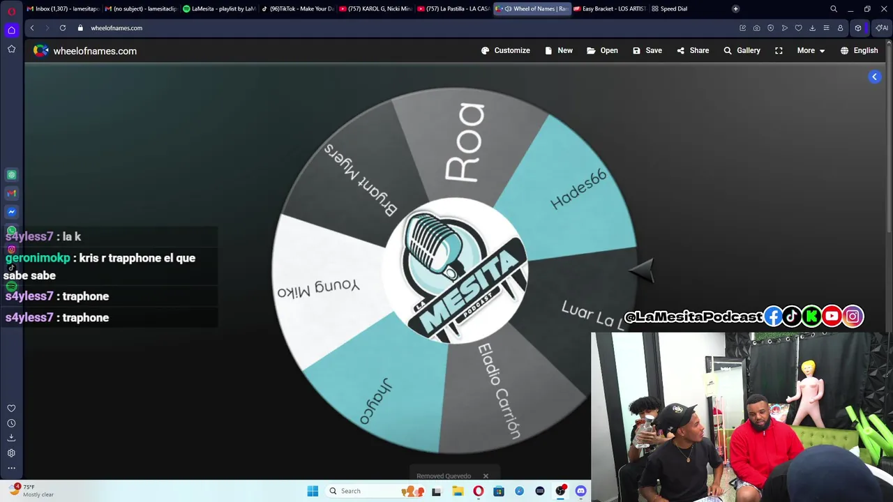Viewport: 893px width, 502px height.
Task: Switch to the Gmail Inbox tab
Action: [63, 9]
